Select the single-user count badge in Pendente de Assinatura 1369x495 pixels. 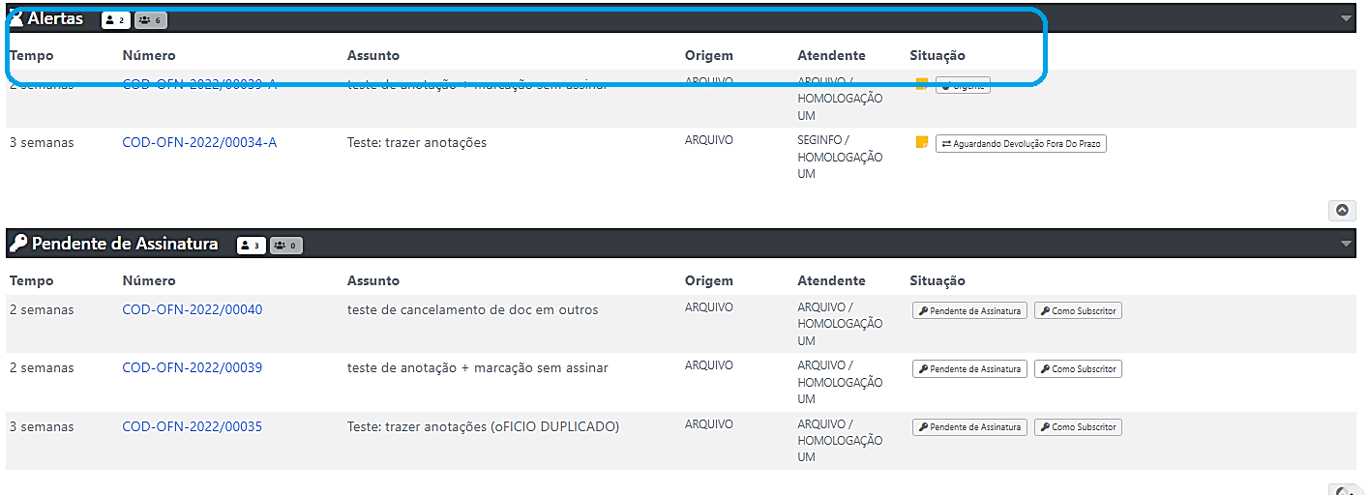[251, 246]
